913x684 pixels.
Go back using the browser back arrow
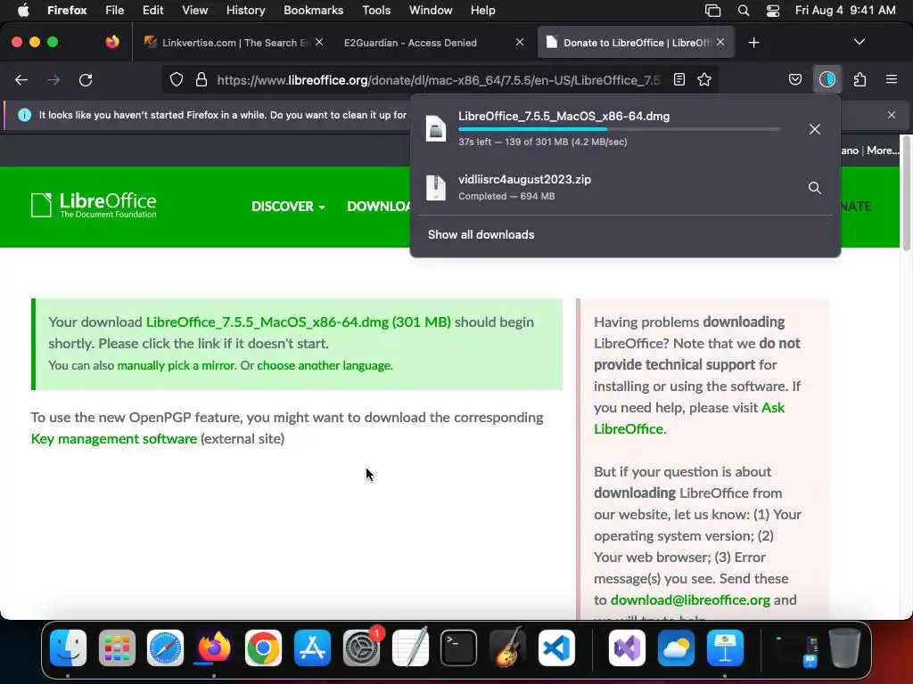21,79
